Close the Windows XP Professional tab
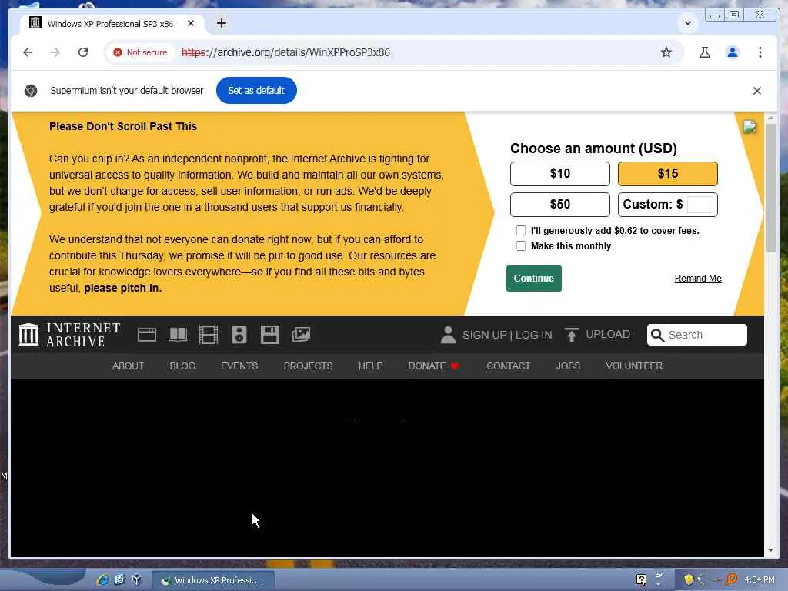Viewport: 788px width, 591px height. [x=191, y=23]
